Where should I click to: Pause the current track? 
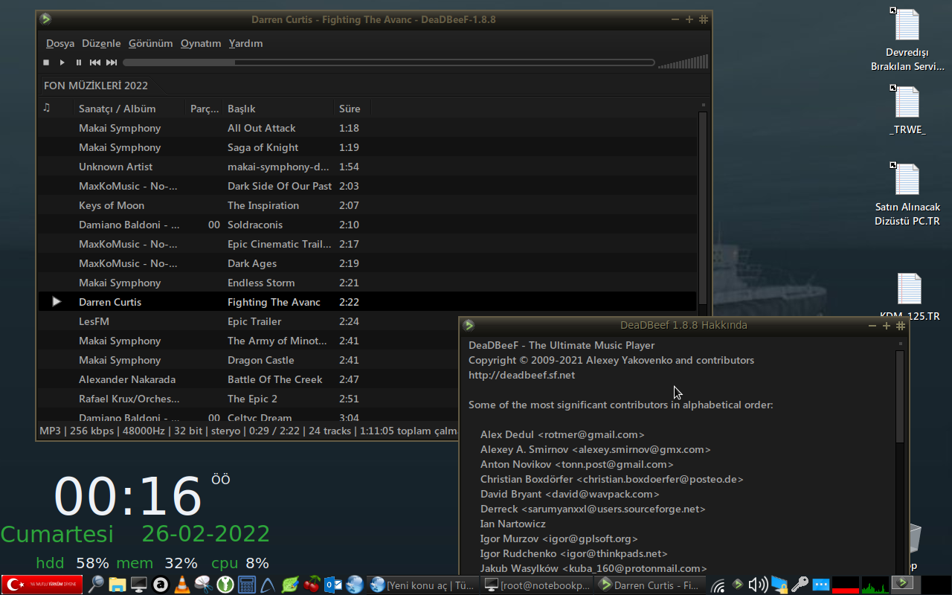pyautogui.click(x=79, y=63)
